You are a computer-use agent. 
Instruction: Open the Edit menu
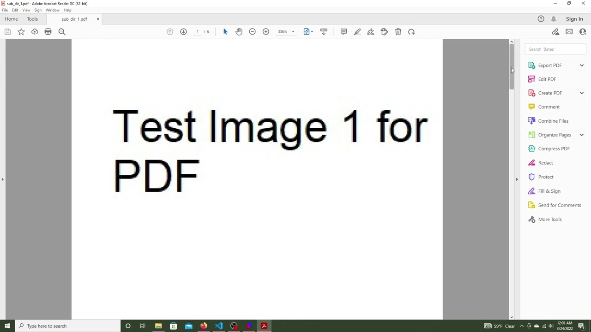coord(15,10)
